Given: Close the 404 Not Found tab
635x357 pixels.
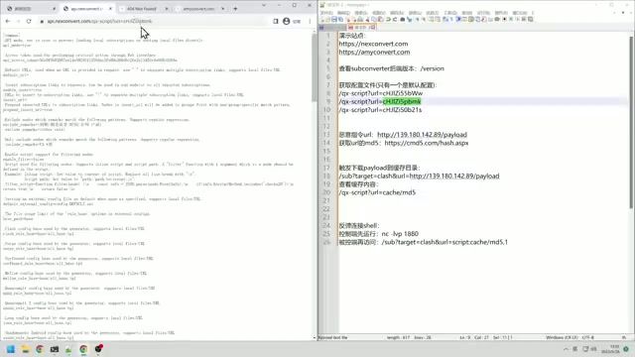Looking at the screenshot, I should 167,9.
